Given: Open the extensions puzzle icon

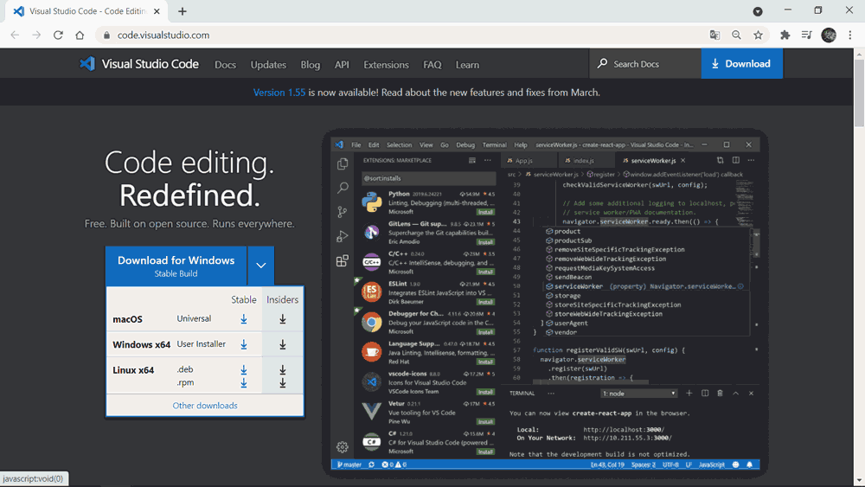Looking at the screenshot, I should (x=785, y=35).
